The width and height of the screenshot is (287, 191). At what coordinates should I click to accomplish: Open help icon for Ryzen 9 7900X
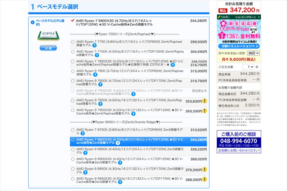click(x=100, y=85)
